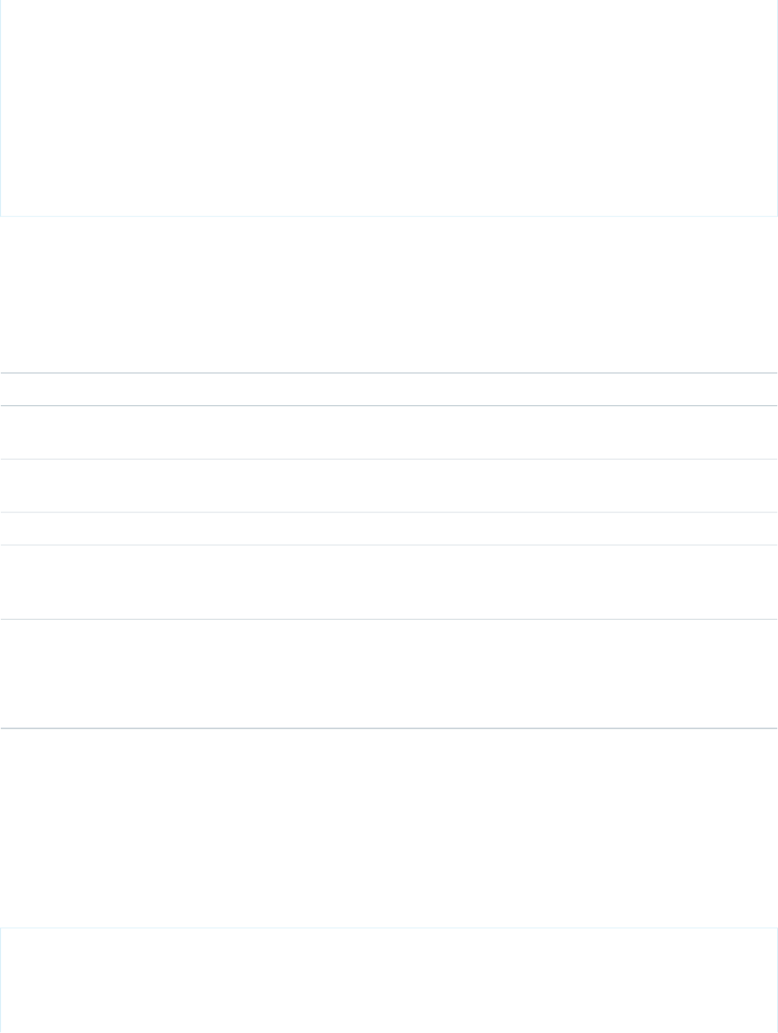Click the bottom border of the top box

tap(389, 216)
